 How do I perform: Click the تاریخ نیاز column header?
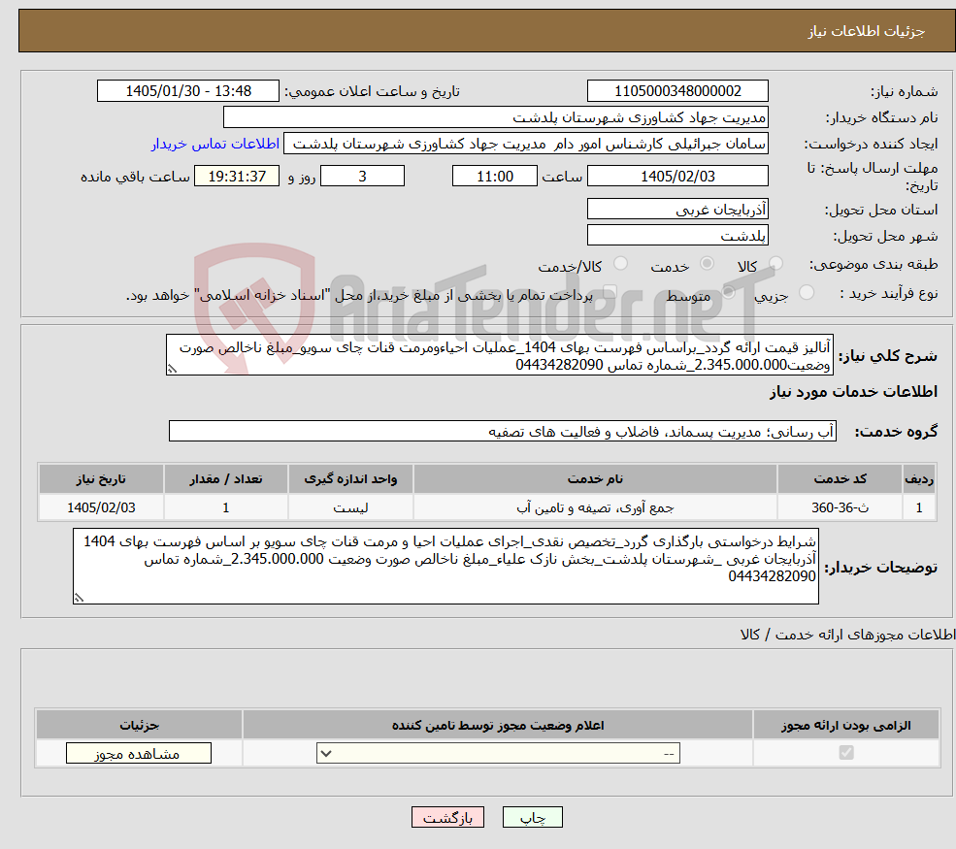101,479
